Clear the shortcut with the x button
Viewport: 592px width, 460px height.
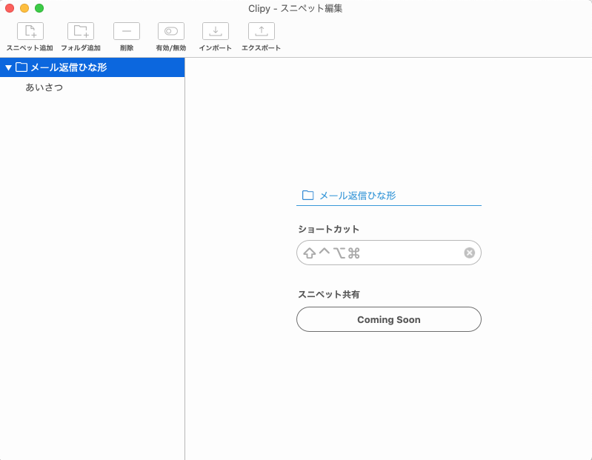pos(469,253)
